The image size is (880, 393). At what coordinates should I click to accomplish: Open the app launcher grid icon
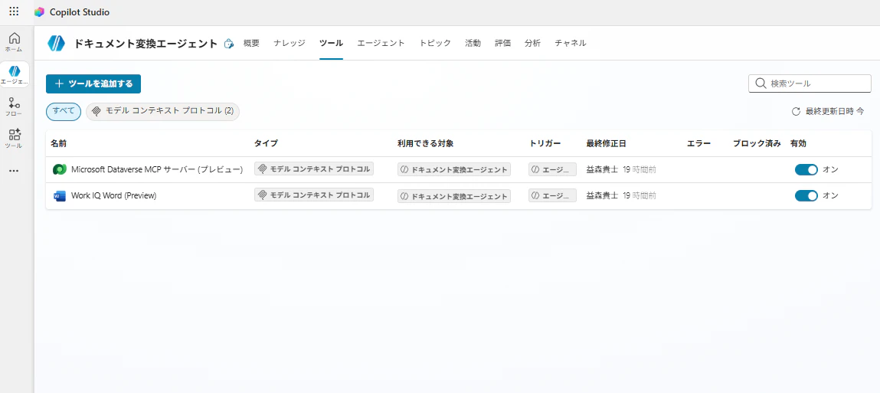(14, 11)
